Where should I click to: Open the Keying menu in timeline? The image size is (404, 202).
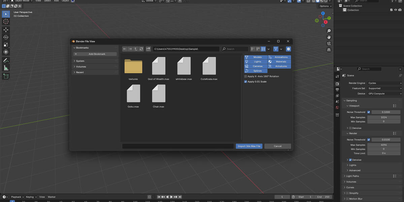click(x=31, y=197)
